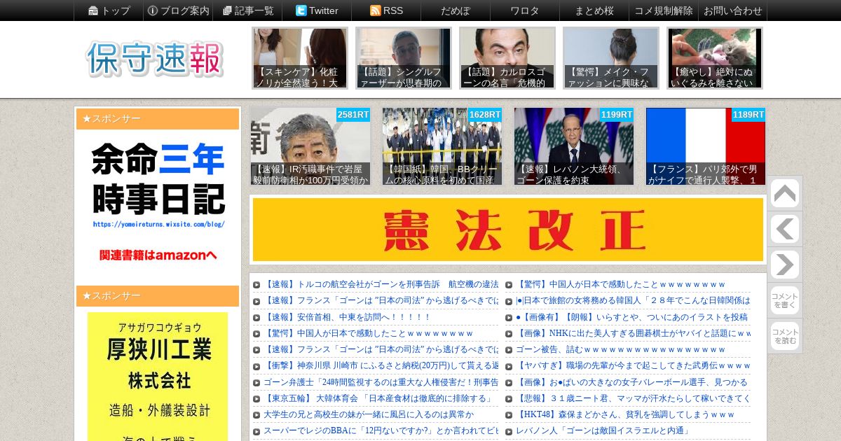The image size is (841, 441).
Task: Open the スキンケア化粧ノリ header thumbnail
Action: pyautogui.click(x=300, y=58)
